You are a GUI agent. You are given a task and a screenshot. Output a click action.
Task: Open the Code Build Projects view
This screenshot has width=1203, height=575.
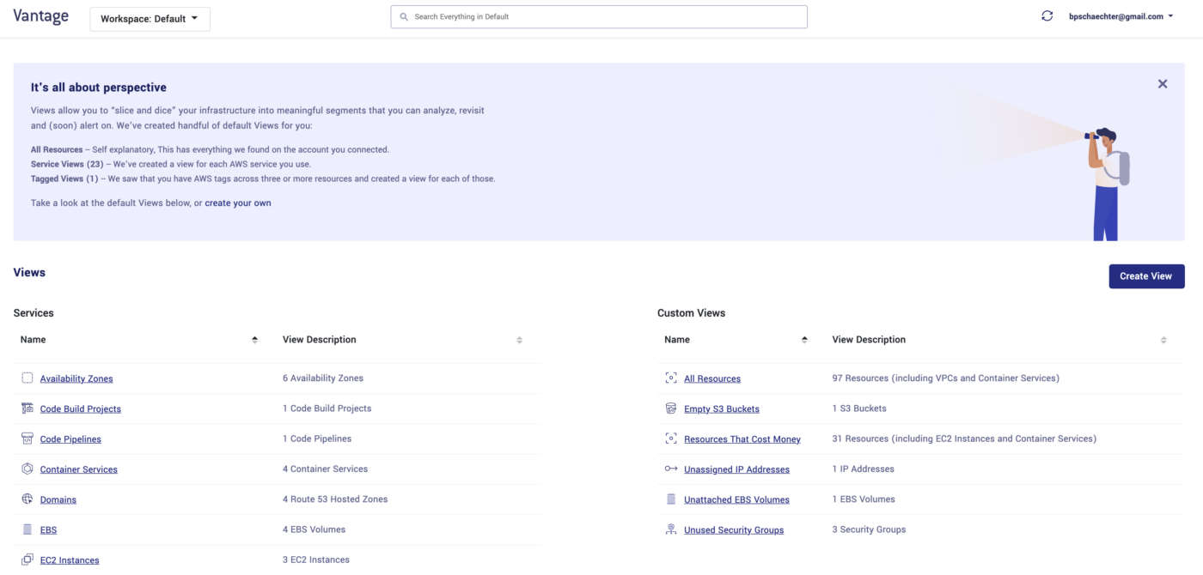[x=81, y=409]
